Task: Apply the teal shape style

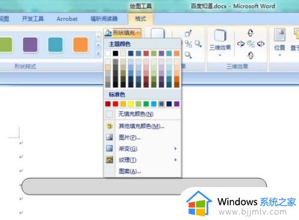Action: point(56,45)
